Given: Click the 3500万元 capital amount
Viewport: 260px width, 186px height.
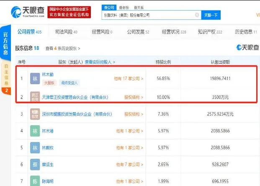Looking at the screenshot, I should tap(220, 97).
